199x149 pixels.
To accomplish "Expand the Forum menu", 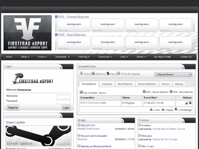I will pyautogui.click(x=42, y=57).
